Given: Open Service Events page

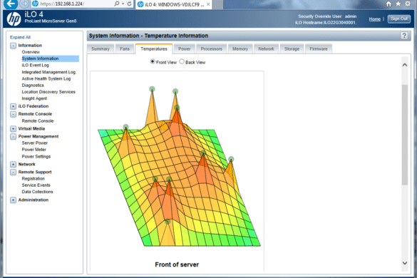Looking at the screenshot, I should pyautogui.click(x=36, y=185).
